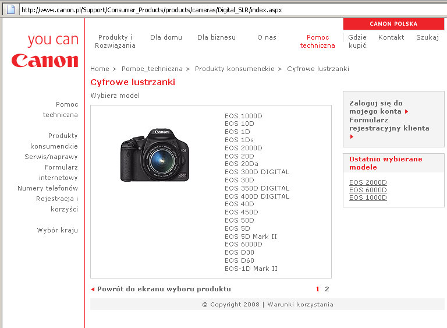This screenshot has width=447, height=328.
Task: Open Rejestracja i korzyści in sidebar
Action: (x=57, y=204)
